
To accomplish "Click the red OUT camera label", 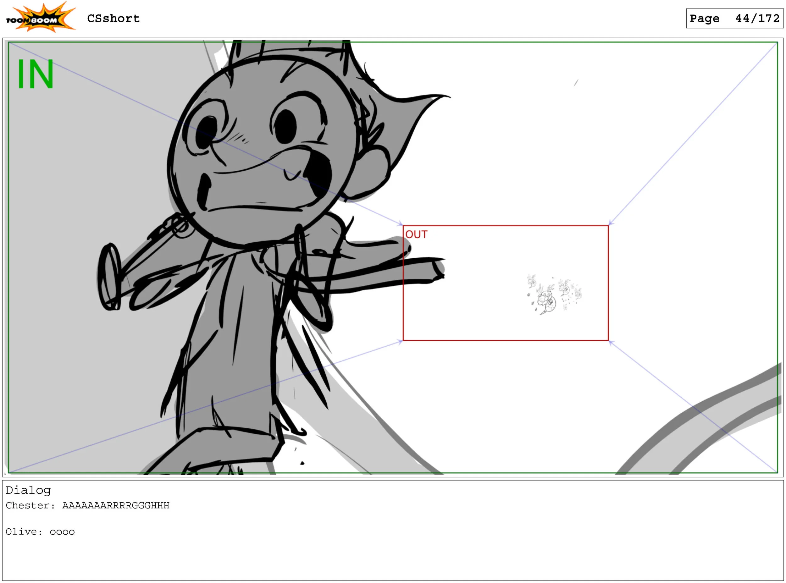I will coord(416,235).
